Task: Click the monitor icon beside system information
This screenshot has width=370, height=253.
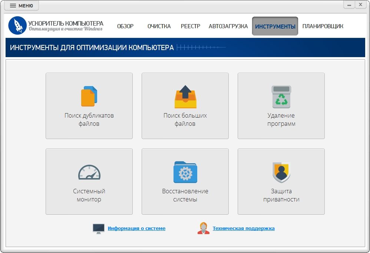Action: tap(99, 229)
